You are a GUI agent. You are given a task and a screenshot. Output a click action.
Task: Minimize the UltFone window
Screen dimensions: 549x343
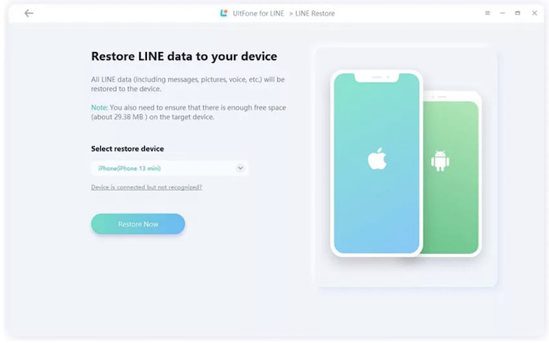tap(502, 13)
